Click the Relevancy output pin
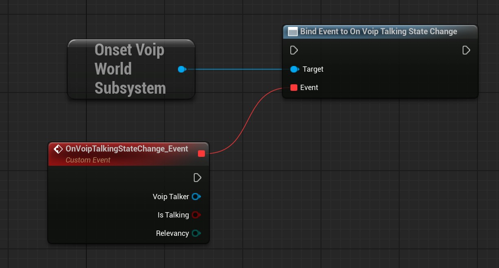Screen dimensions: 499x268 [196, 233]
